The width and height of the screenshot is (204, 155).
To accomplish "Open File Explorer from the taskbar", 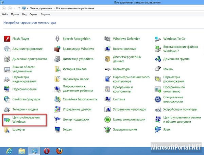I will pyautogui.click(x=22, y=151).
